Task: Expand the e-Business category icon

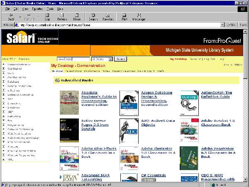Action: point(3,90)
